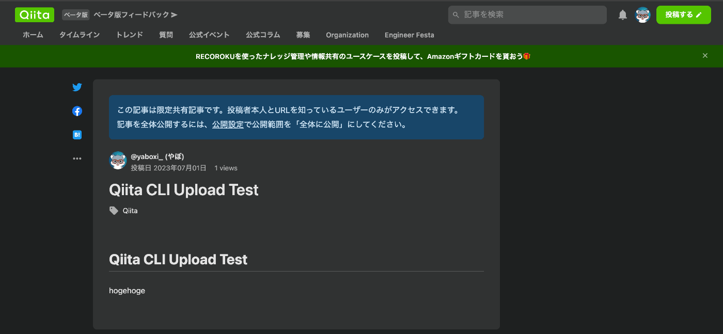The width and height of the screenshot is (723, 334).
Task: Click the Qiita CLI Upload Test body heading
Action: pyautogui.click(x=178, y=259)
